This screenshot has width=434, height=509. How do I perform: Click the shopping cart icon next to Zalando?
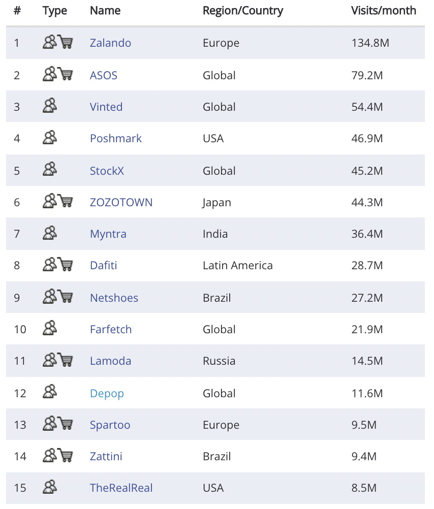click(x=66, y=42)
